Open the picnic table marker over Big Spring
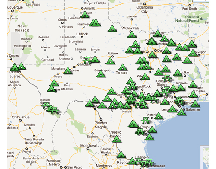 click(87, 60)
